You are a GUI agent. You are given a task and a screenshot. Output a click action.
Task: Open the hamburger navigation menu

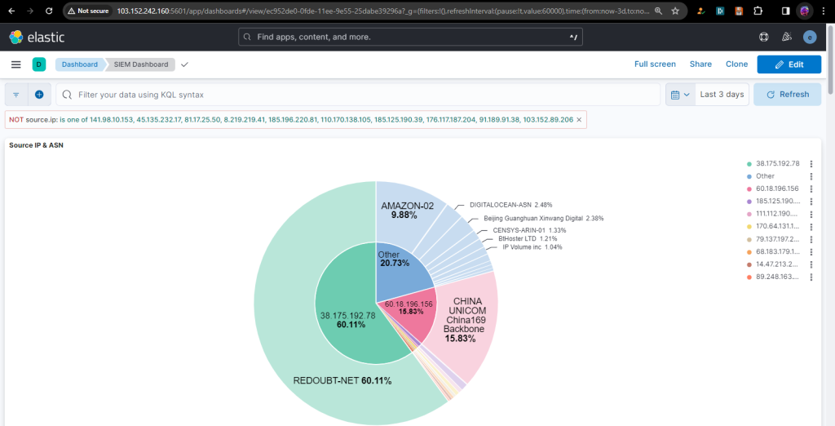click(16, 64)
